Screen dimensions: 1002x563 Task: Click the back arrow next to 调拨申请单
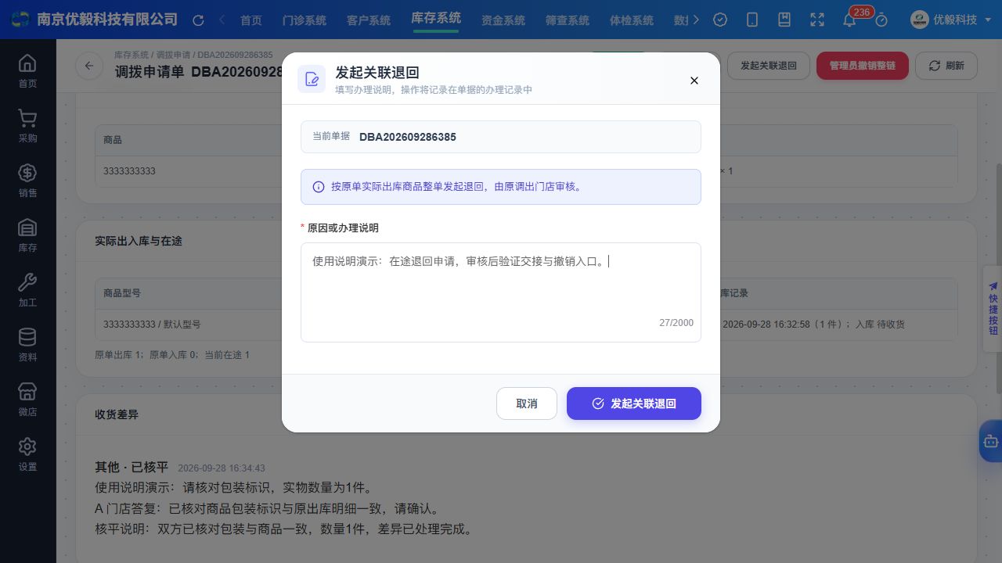click(89, 66)
